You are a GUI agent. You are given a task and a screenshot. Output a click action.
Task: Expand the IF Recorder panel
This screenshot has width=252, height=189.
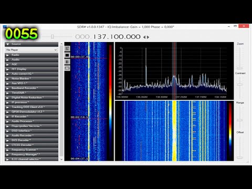click(x=31, y=117)
